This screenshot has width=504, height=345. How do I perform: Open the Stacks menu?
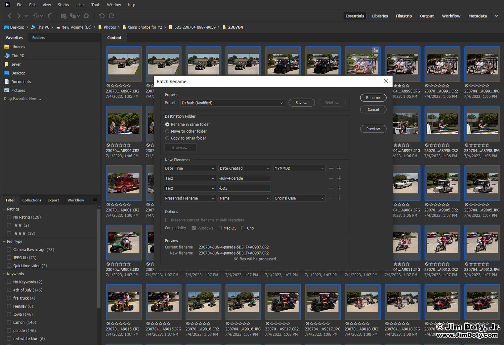pyautogui.click(x=63, y=5)
